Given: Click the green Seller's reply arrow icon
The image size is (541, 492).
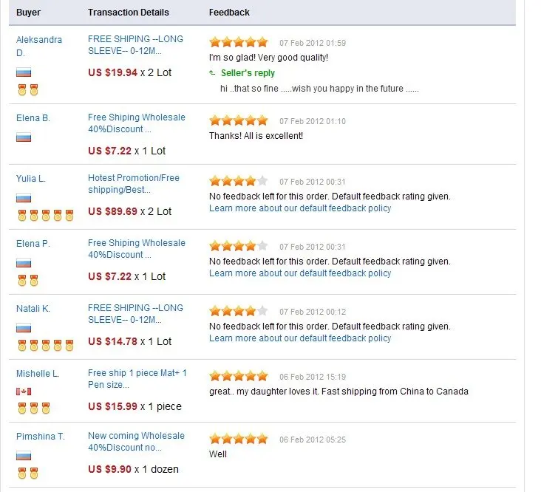Looking at the screenshot, I should [x=212, y=72].
